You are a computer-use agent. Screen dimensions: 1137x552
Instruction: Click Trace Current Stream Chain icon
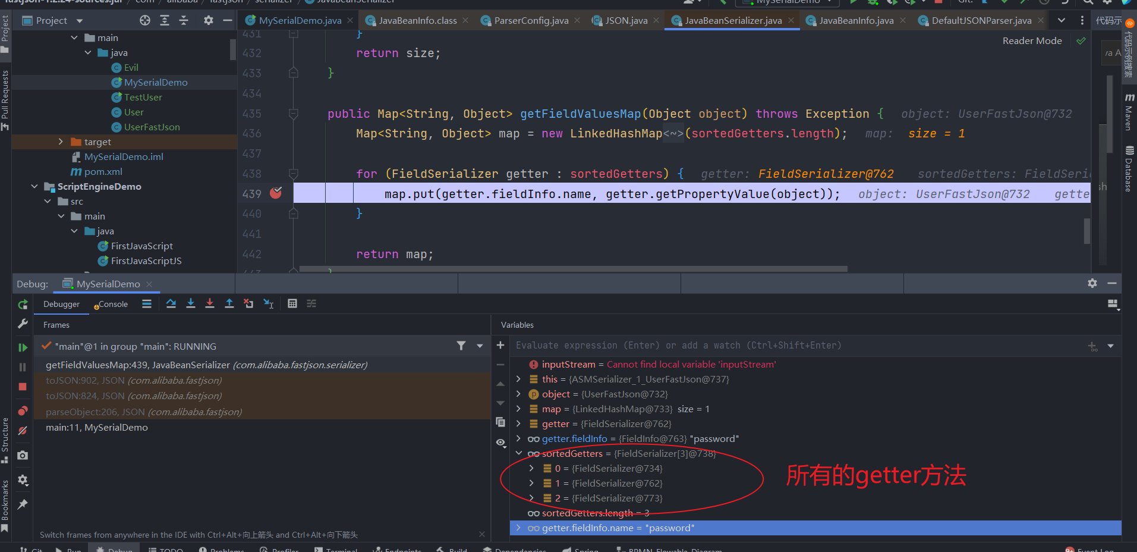(x=311, y=304)
